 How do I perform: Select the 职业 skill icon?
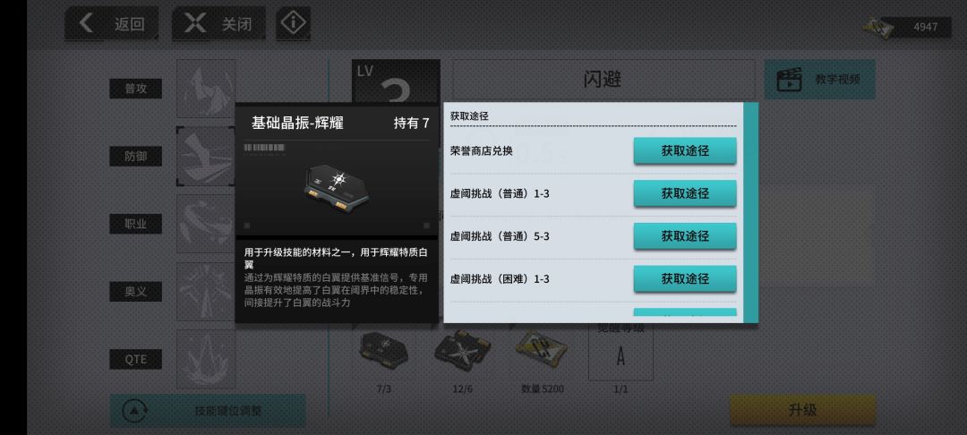[x=206, y=224]
